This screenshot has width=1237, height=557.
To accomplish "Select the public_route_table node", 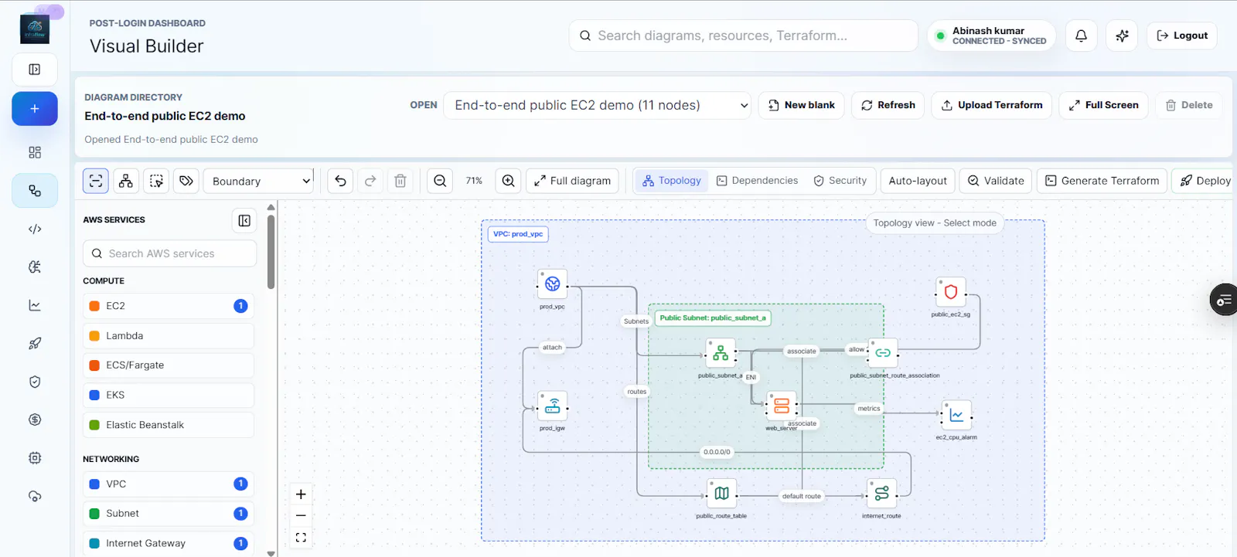I will (x=721, y=494).
